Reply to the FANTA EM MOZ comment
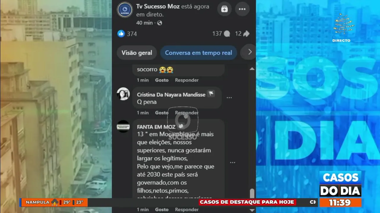The height and width of the screenshot is (213, 380). pos(187,209)
